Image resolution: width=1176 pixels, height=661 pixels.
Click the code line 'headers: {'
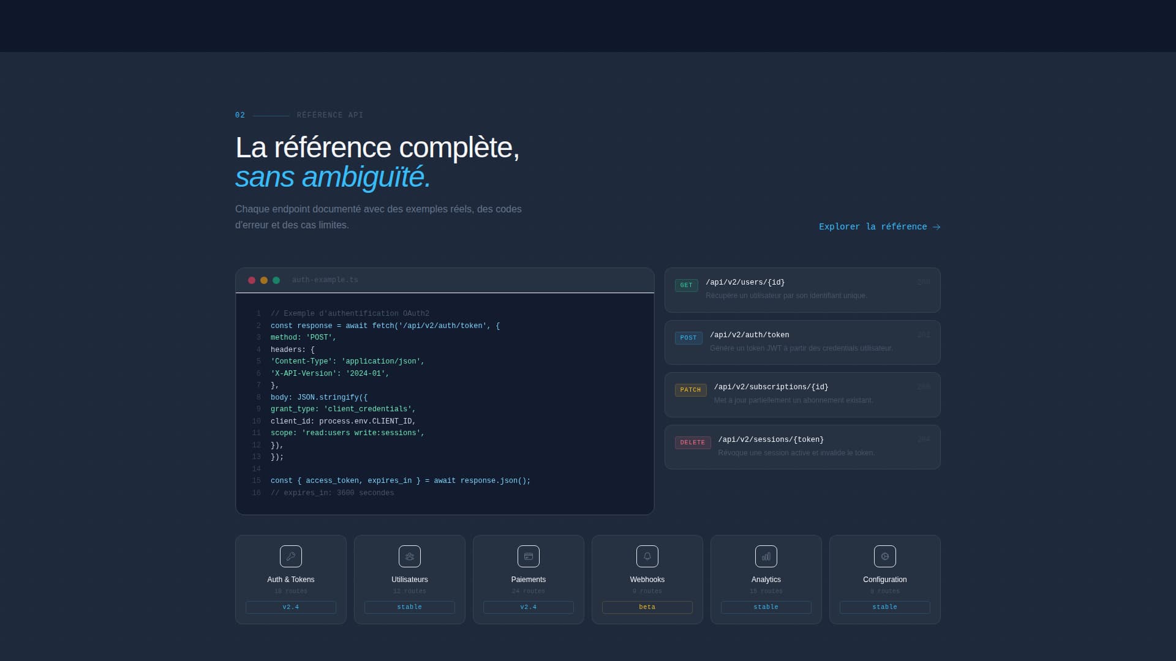[x=293, y=349]
